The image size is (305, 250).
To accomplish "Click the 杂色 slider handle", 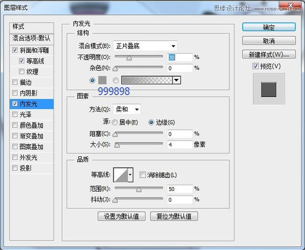I will (x=115, y=68).
